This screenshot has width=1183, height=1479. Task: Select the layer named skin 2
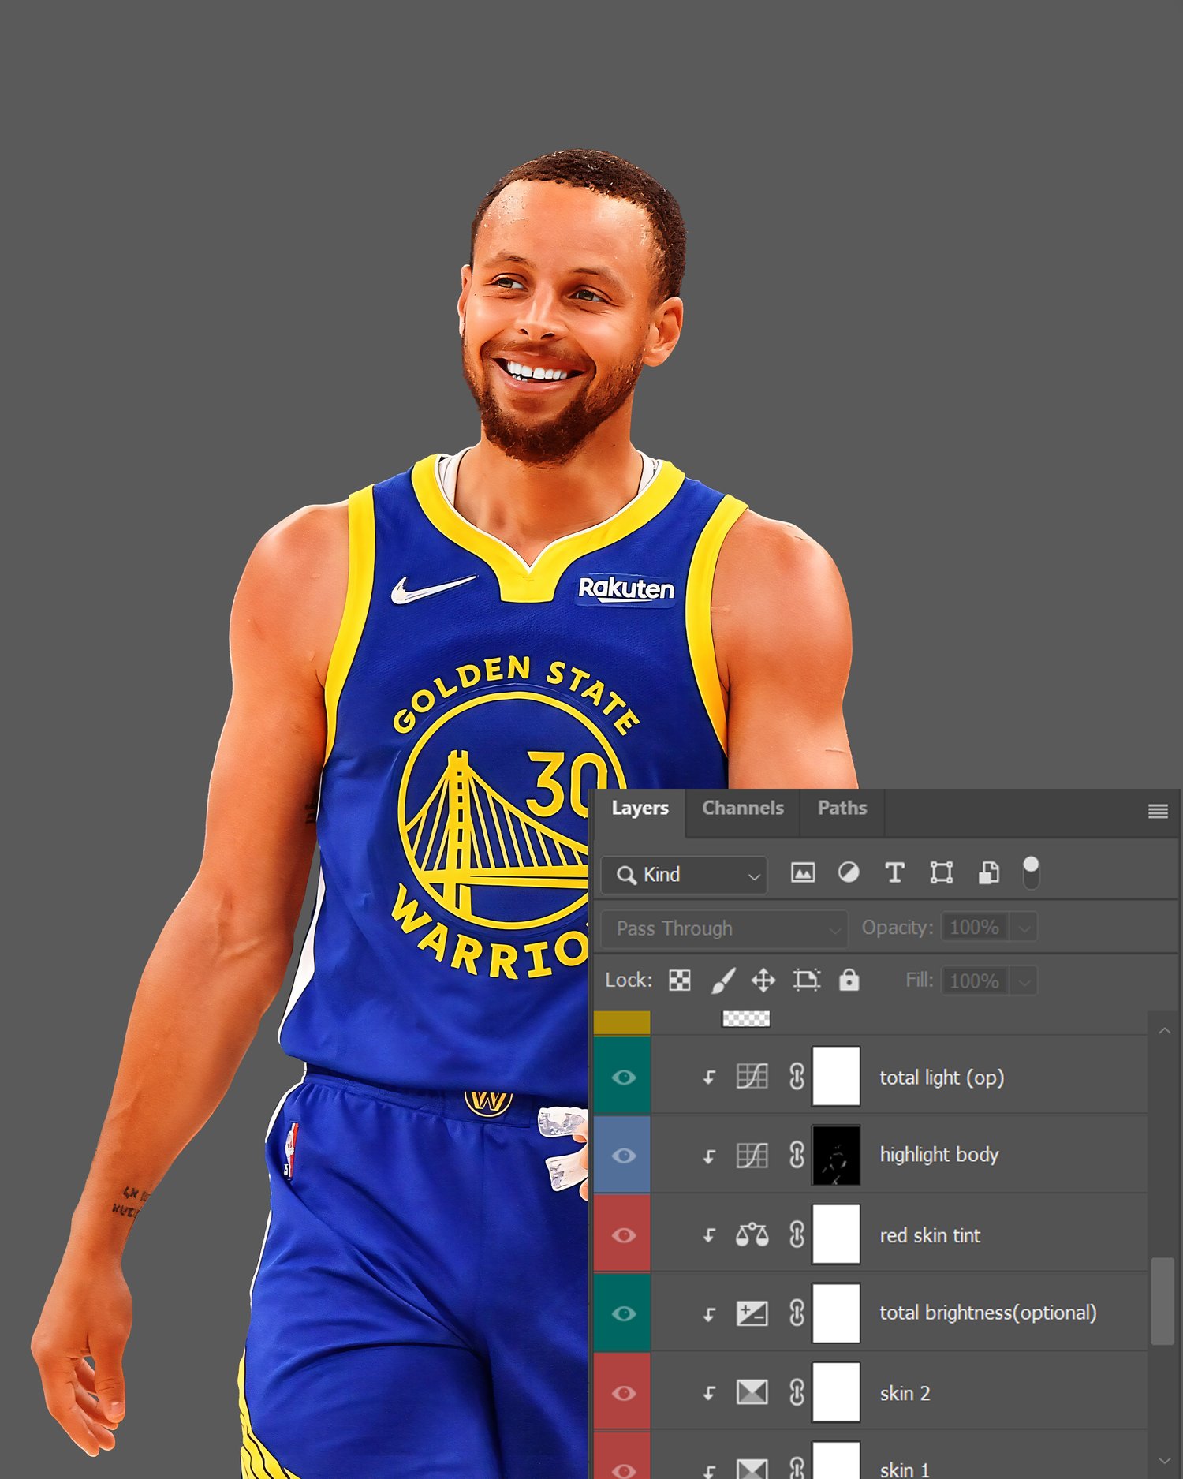click(x=905, y=1393)
